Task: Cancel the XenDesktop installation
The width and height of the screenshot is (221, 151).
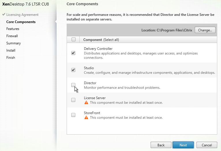Action: (x=207, y=145)
